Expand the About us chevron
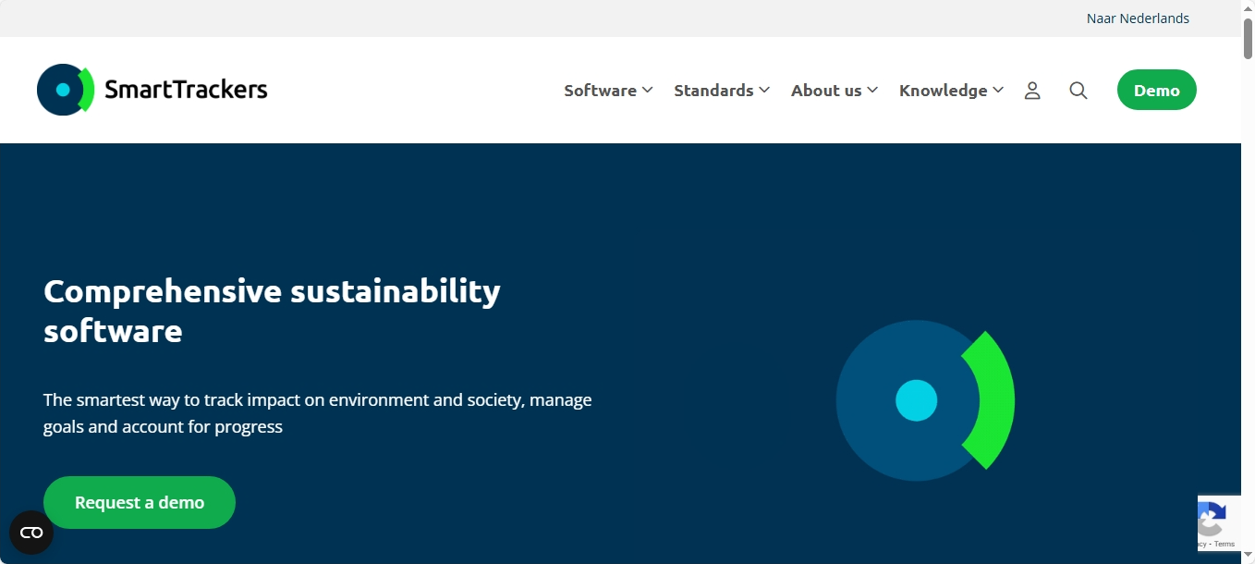Viewport: 1255px width, 564px height. tap(872, 90)
